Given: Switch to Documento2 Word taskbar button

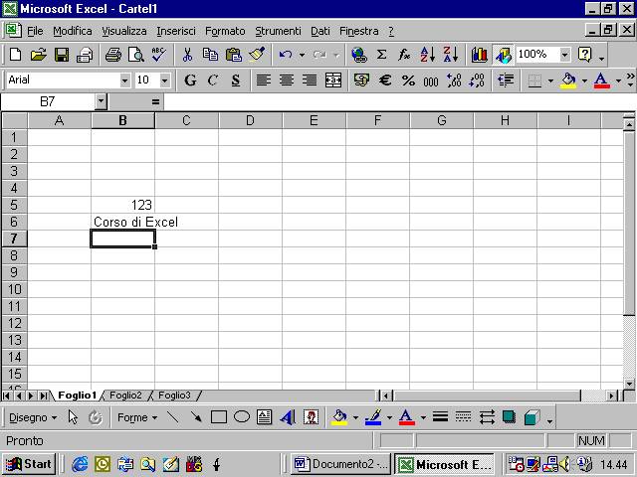Looking at the screenshot, I should coord(340,464).
